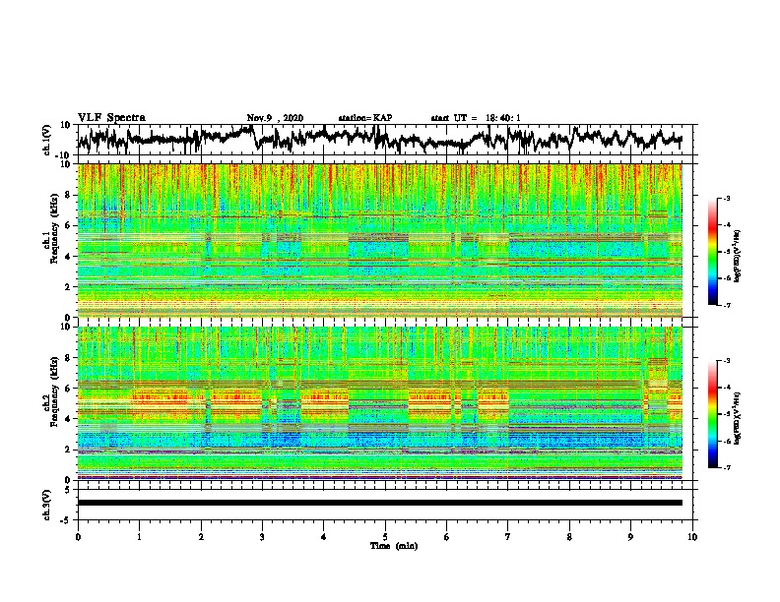Click the "6" kHz tick on ch.2 spectrogram
The height and width of the screenshot is (602, 780).
(x=68, y=389)
